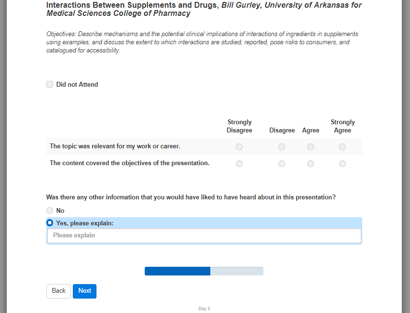Click the presentation title heading
410x313 pixels.
tap(204, 9)
